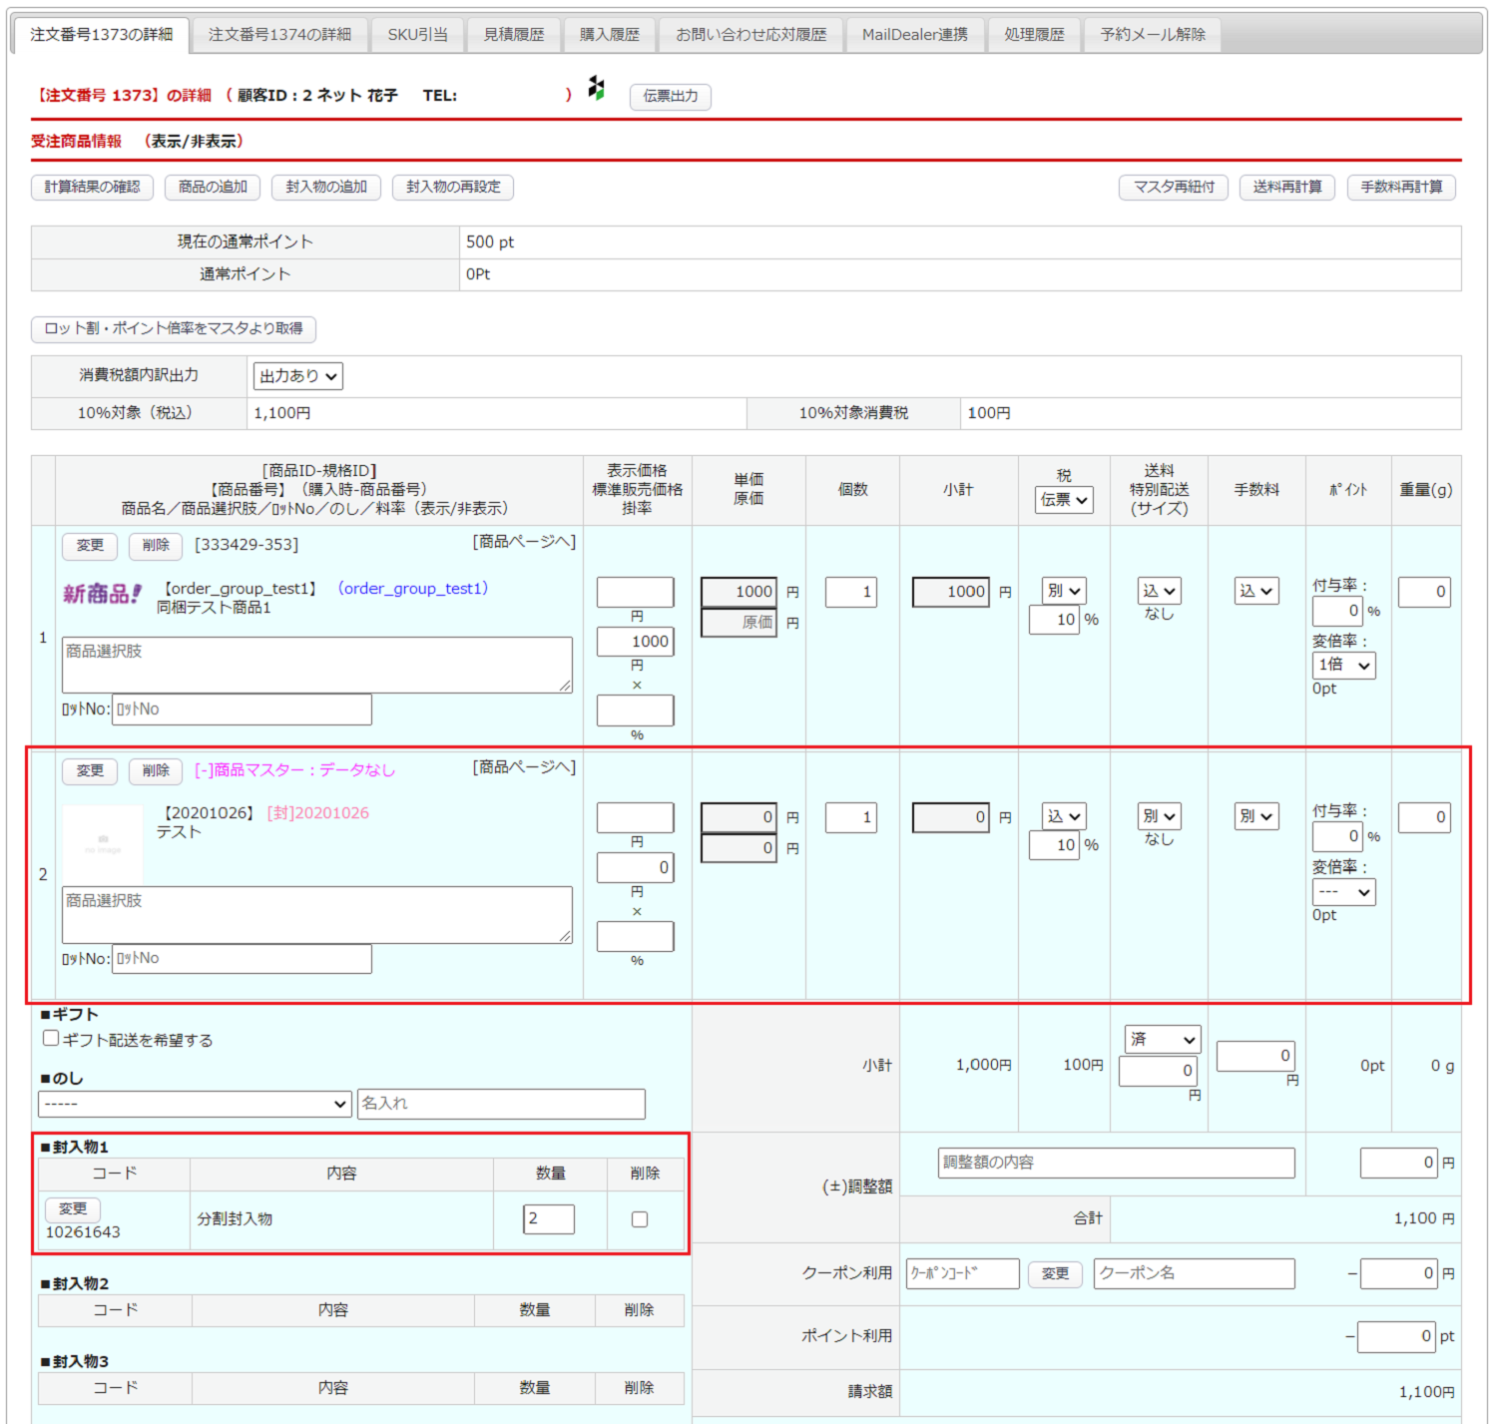Click ロット割・ポイント倍率をマスタより取得 button
Viewport: 1497px width, 1424px height.
174,329
